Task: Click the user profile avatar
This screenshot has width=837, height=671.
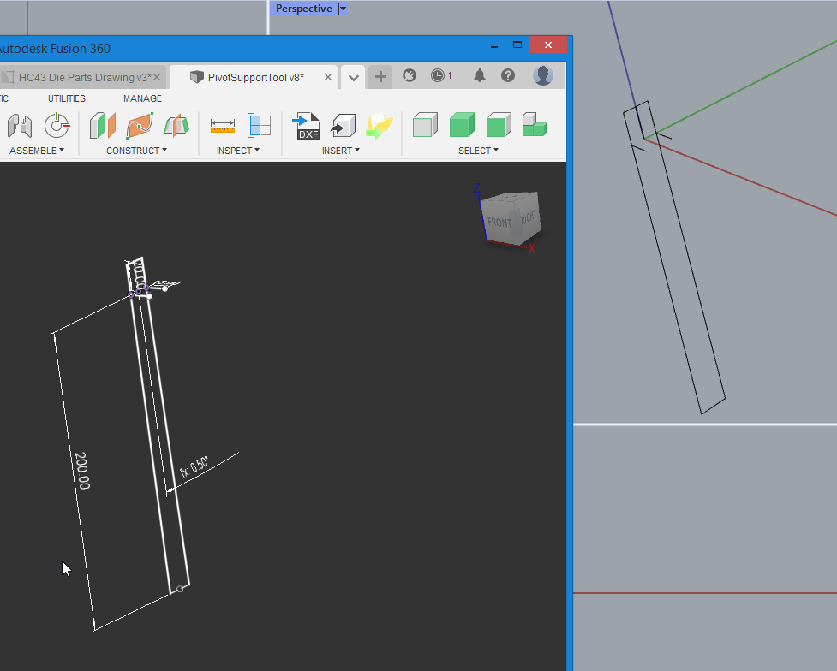Action: [x=543, y=75]
